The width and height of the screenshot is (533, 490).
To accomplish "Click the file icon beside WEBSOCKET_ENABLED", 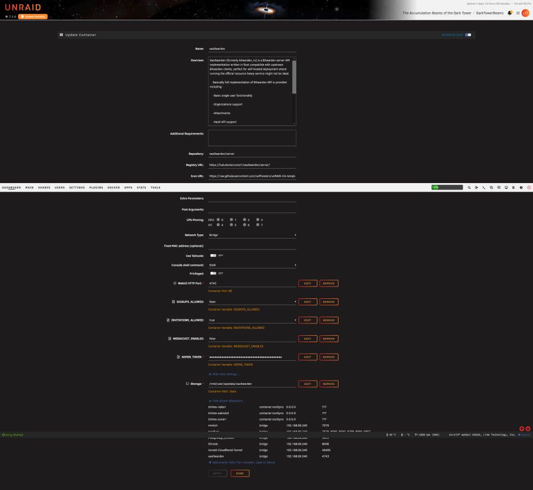I will [169, 338].
